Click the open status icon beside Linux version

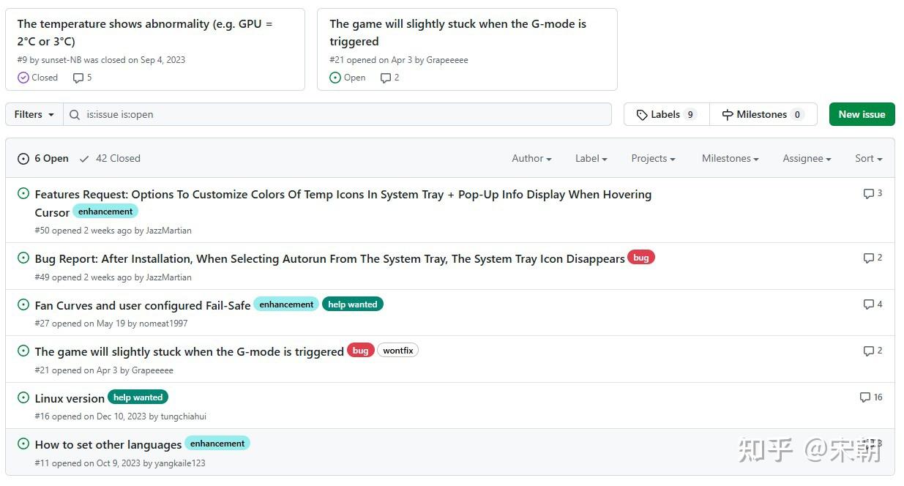[x=23, y=397]
